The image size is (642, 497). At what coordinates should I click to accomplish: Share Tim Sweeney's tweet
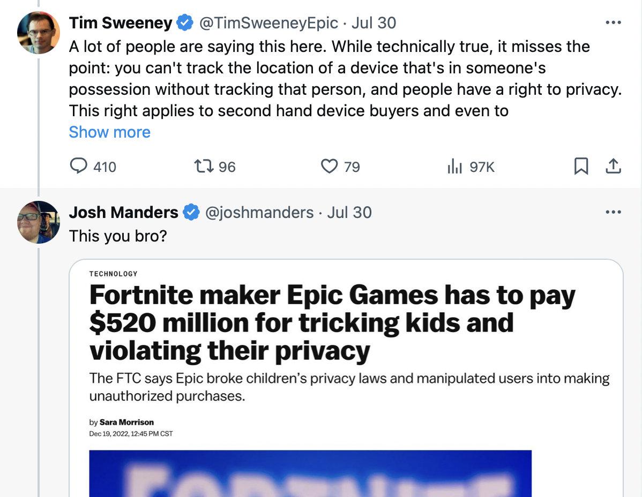coord(613,167)
